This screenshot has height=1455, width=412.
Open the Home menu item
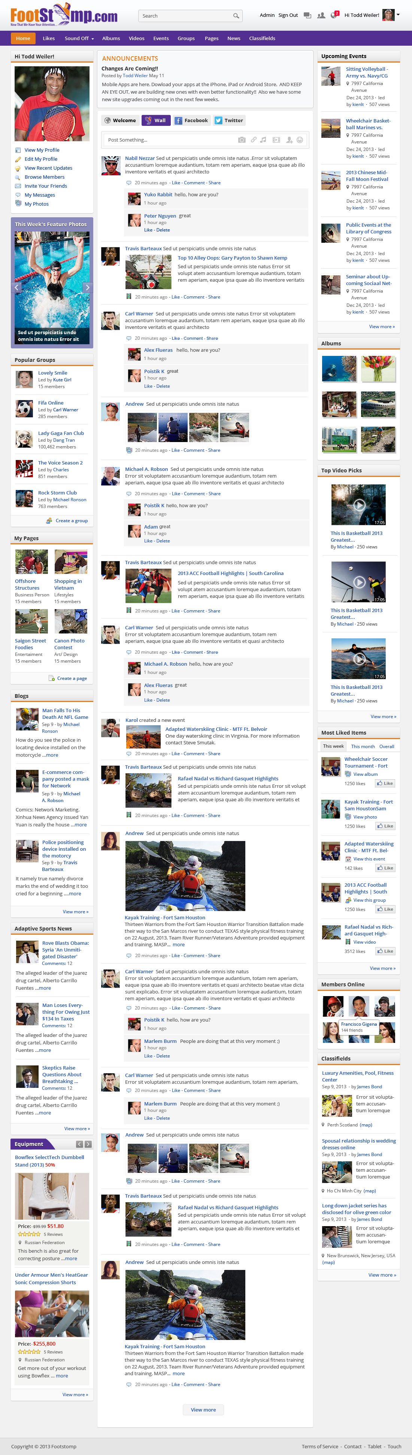point(23,39)
